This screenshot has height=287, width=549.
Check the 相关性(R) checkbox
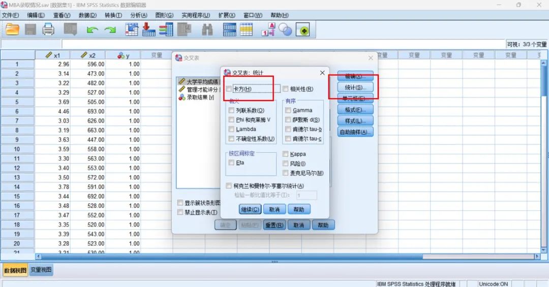click(x=285, y=89)
